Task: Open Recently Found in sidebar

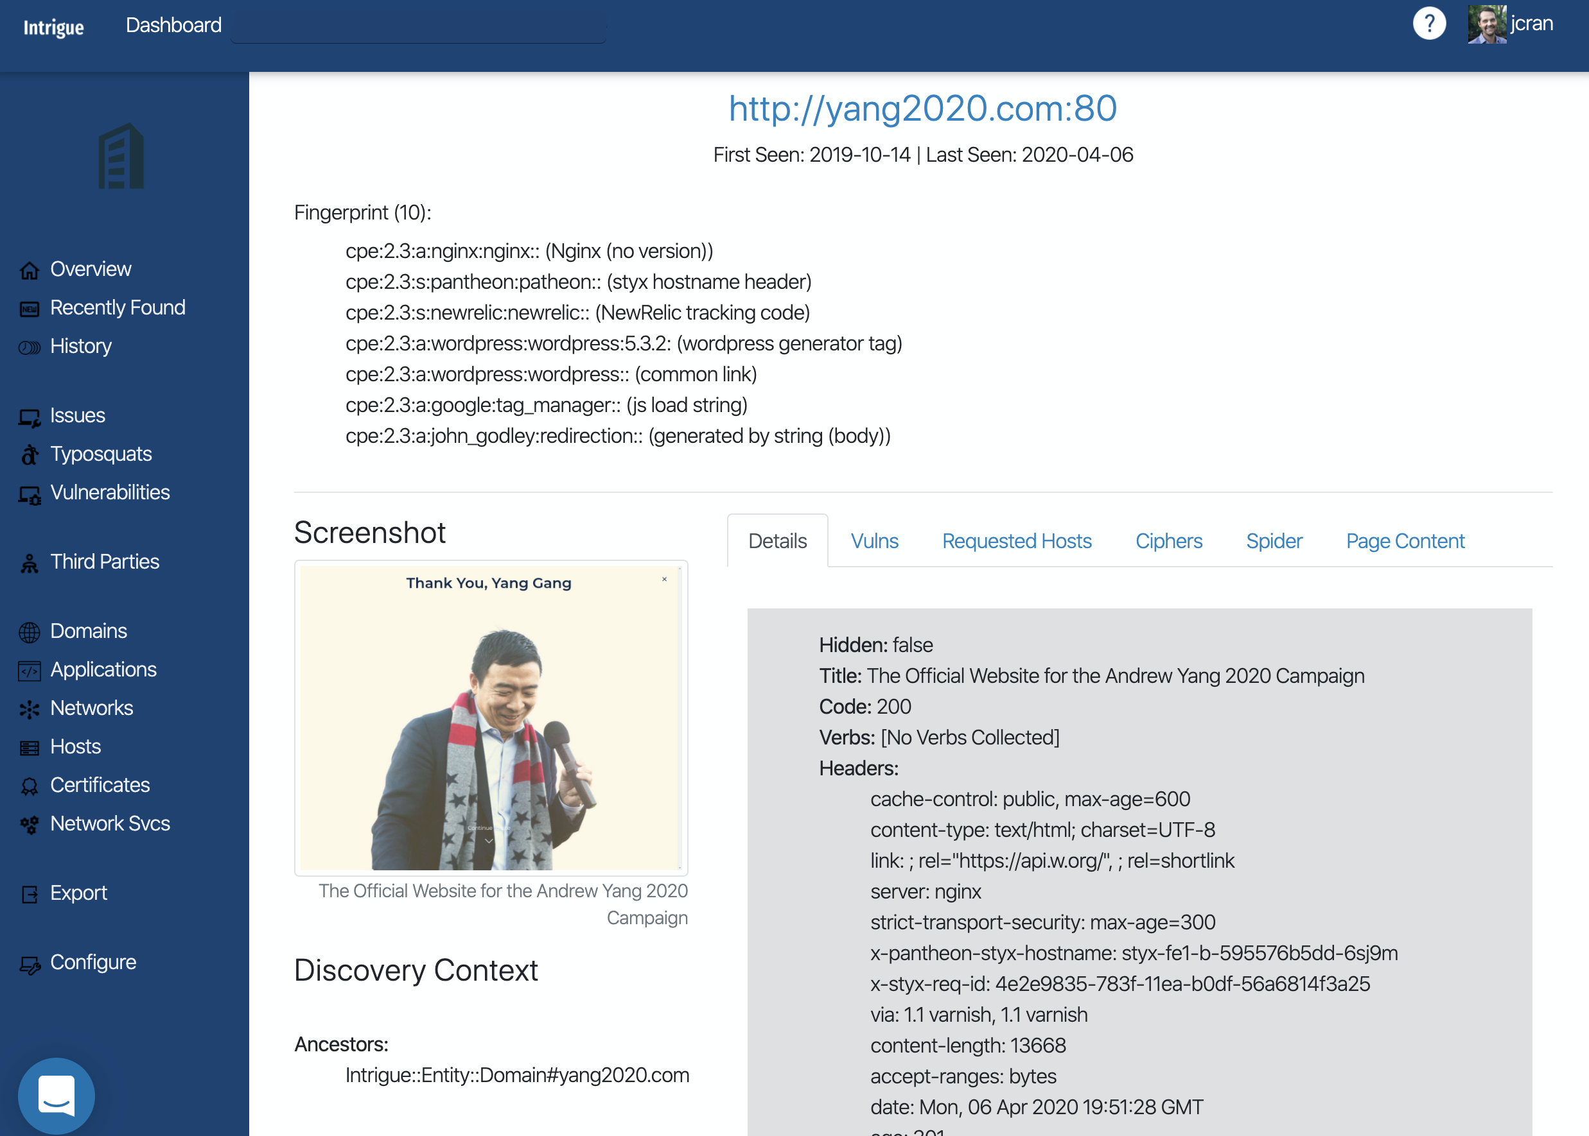Action: pyautogui.click(x=117, y=308)
